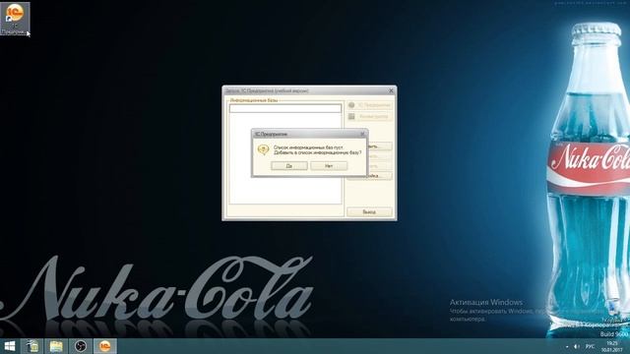Viewport: 630px width, 354px height.
Task: Click the Да button in the dialog
Action: click(288, 166)
